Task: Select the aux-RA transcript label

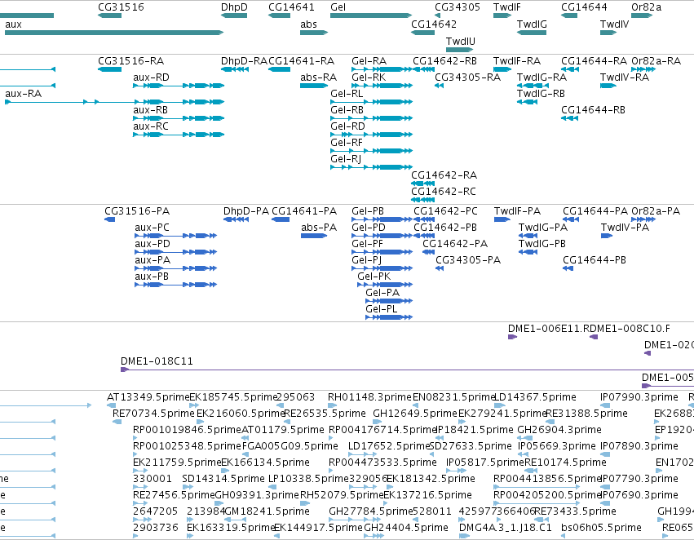Action: pos(23,94)
